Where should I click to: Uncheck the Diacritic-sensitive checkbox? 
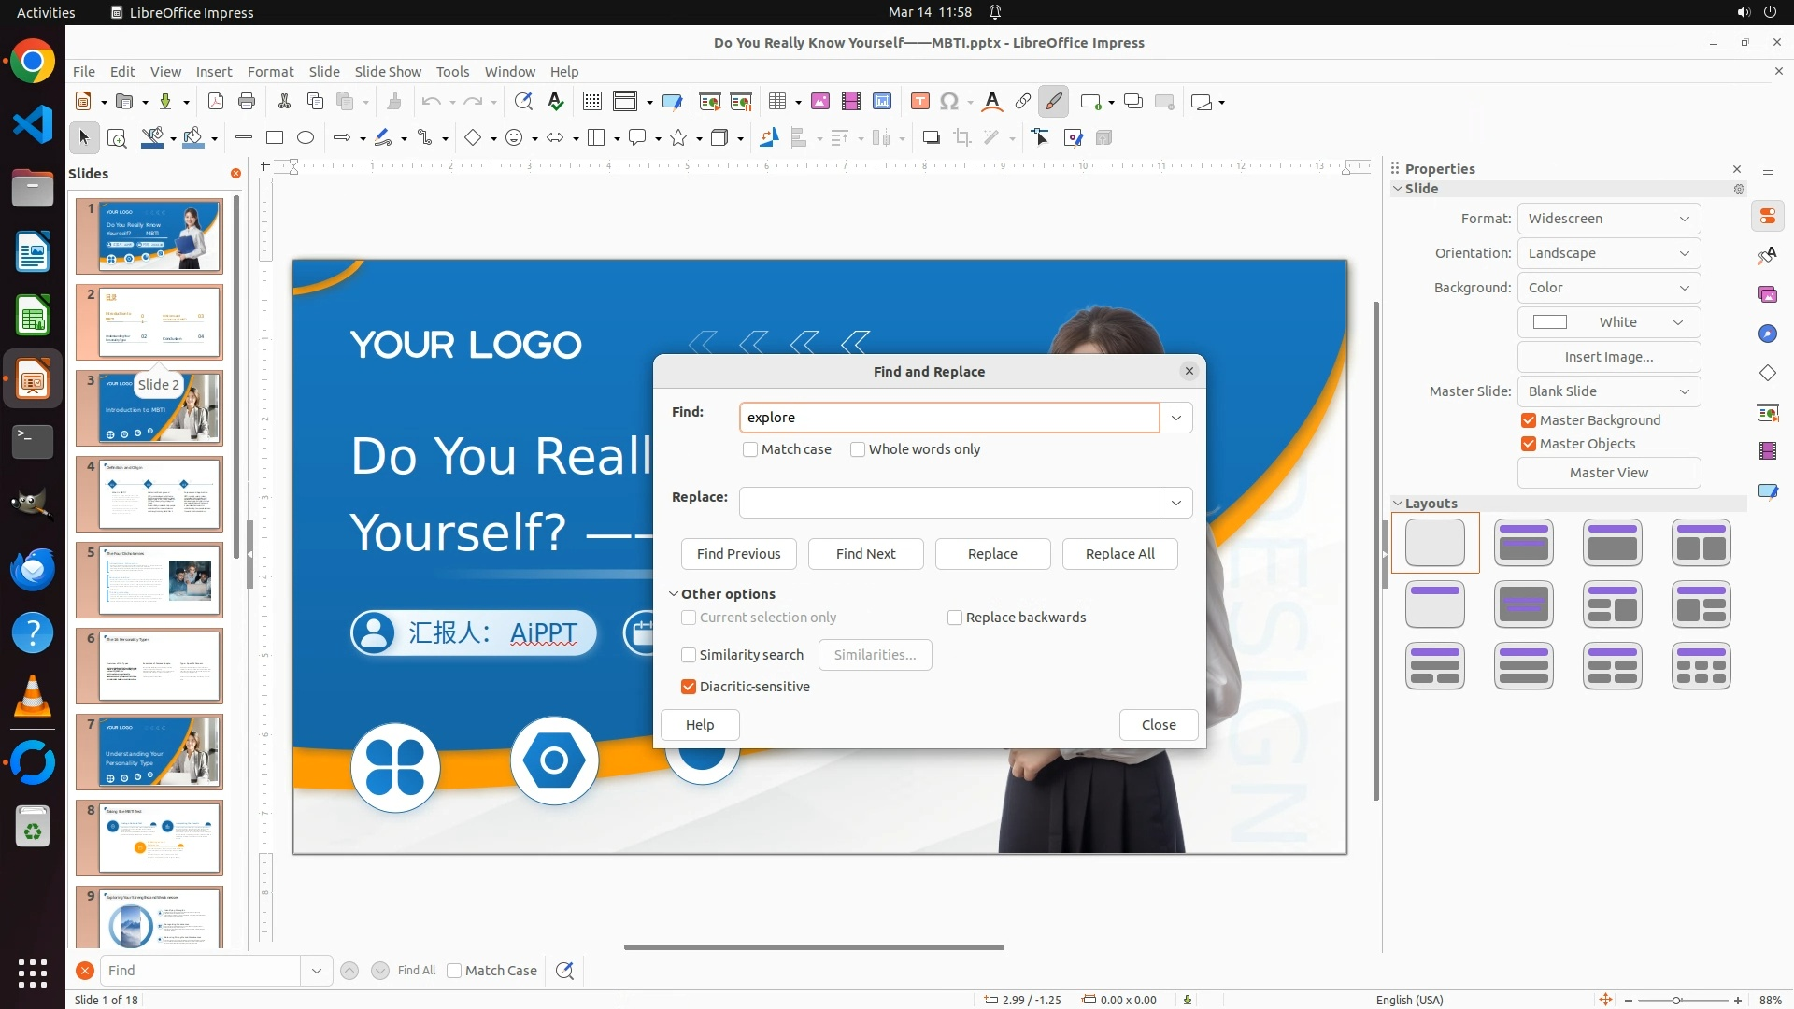[x=690, y=687]
